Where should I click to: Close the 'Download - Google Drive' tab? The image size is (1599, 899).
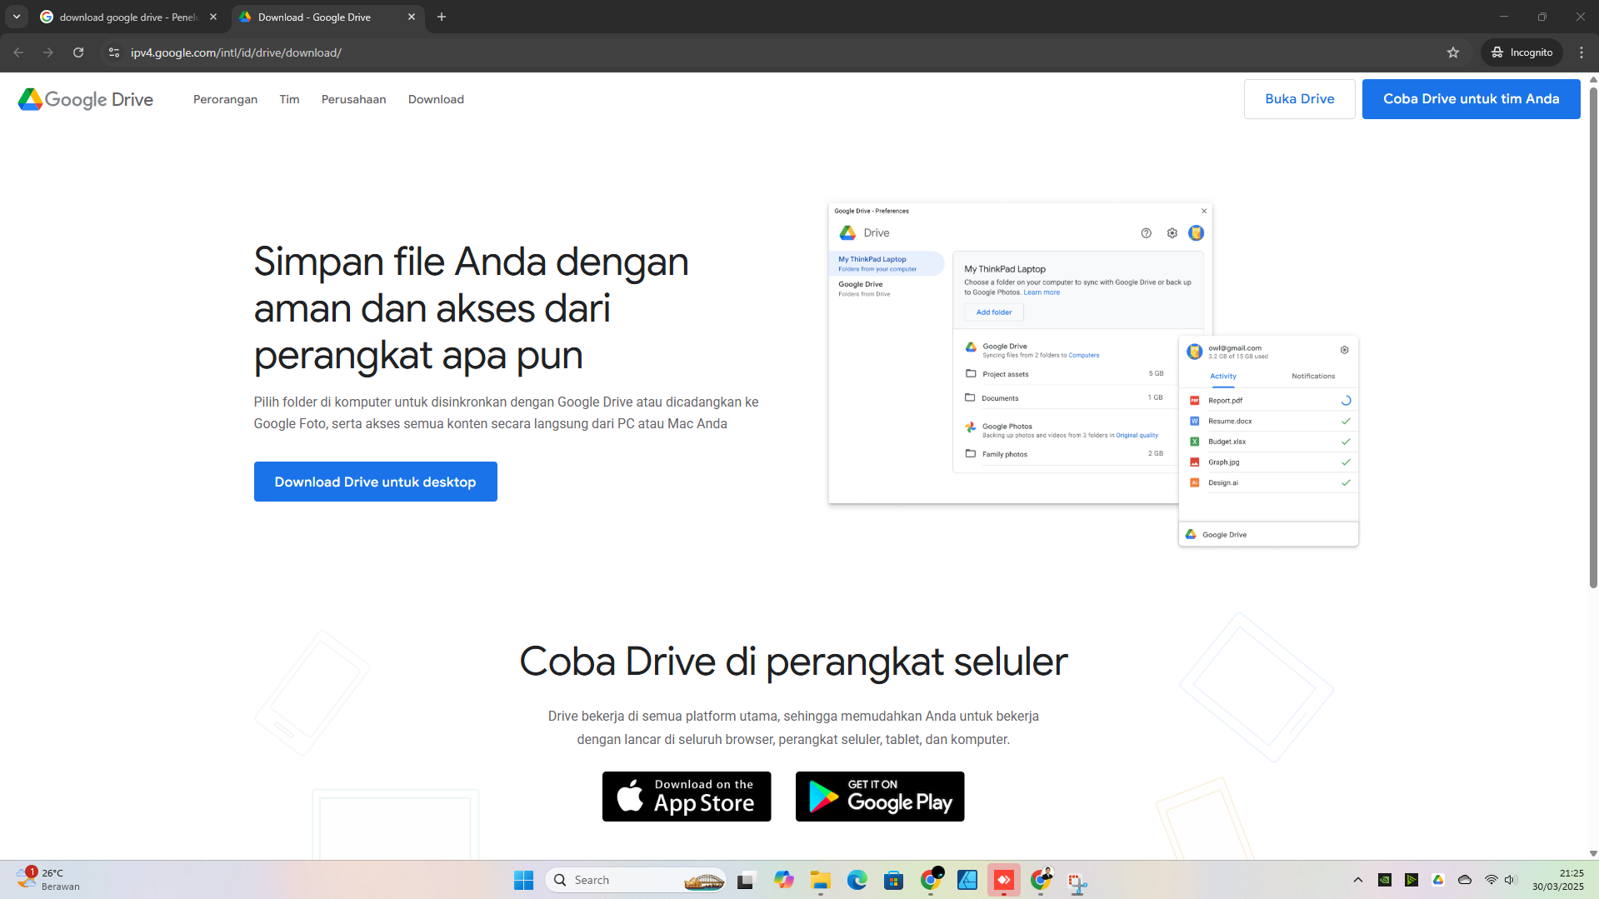click(x=412, y=17)
